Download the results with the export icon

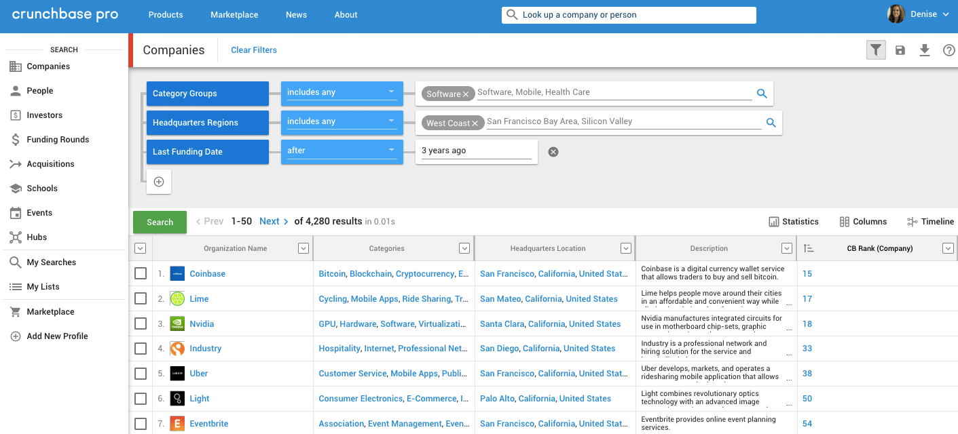924,50
